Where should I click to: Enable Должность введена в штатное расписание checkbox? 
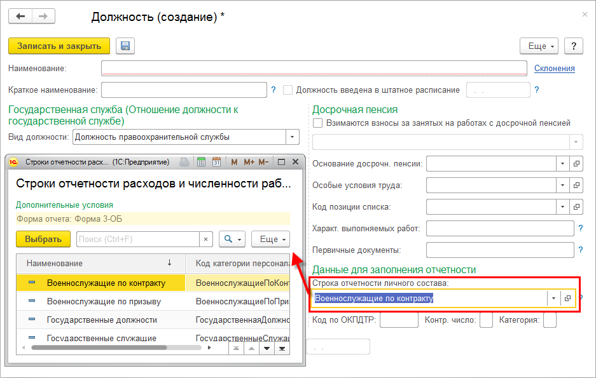[288, 90]
